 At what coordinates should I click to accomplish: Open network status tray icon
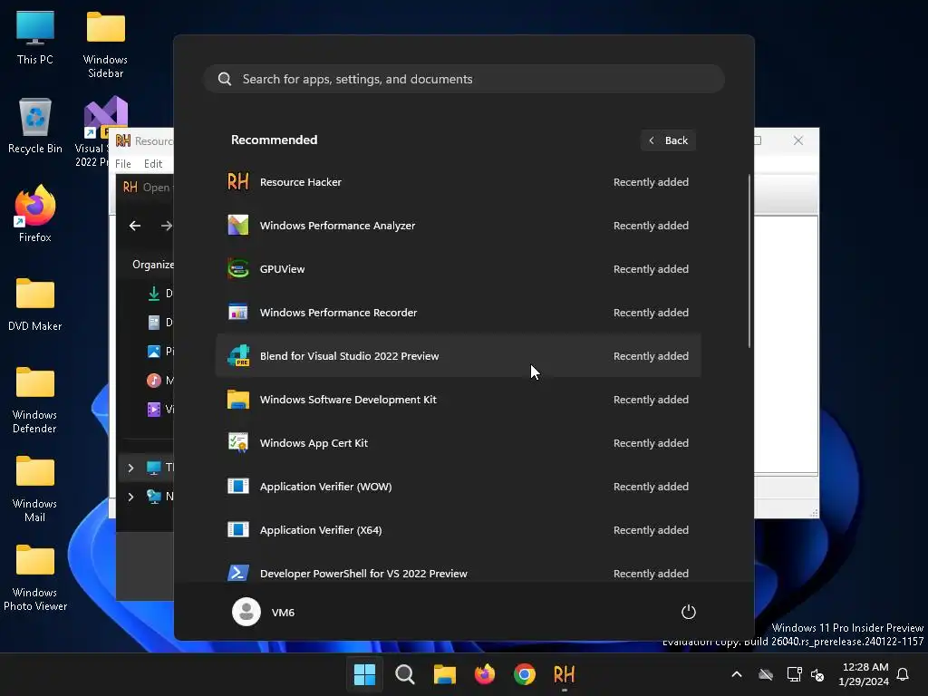(794, 674)
